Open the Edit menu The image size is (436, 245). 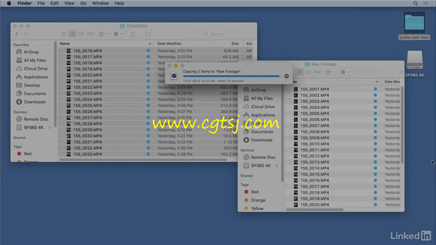(x=54, y=3)
